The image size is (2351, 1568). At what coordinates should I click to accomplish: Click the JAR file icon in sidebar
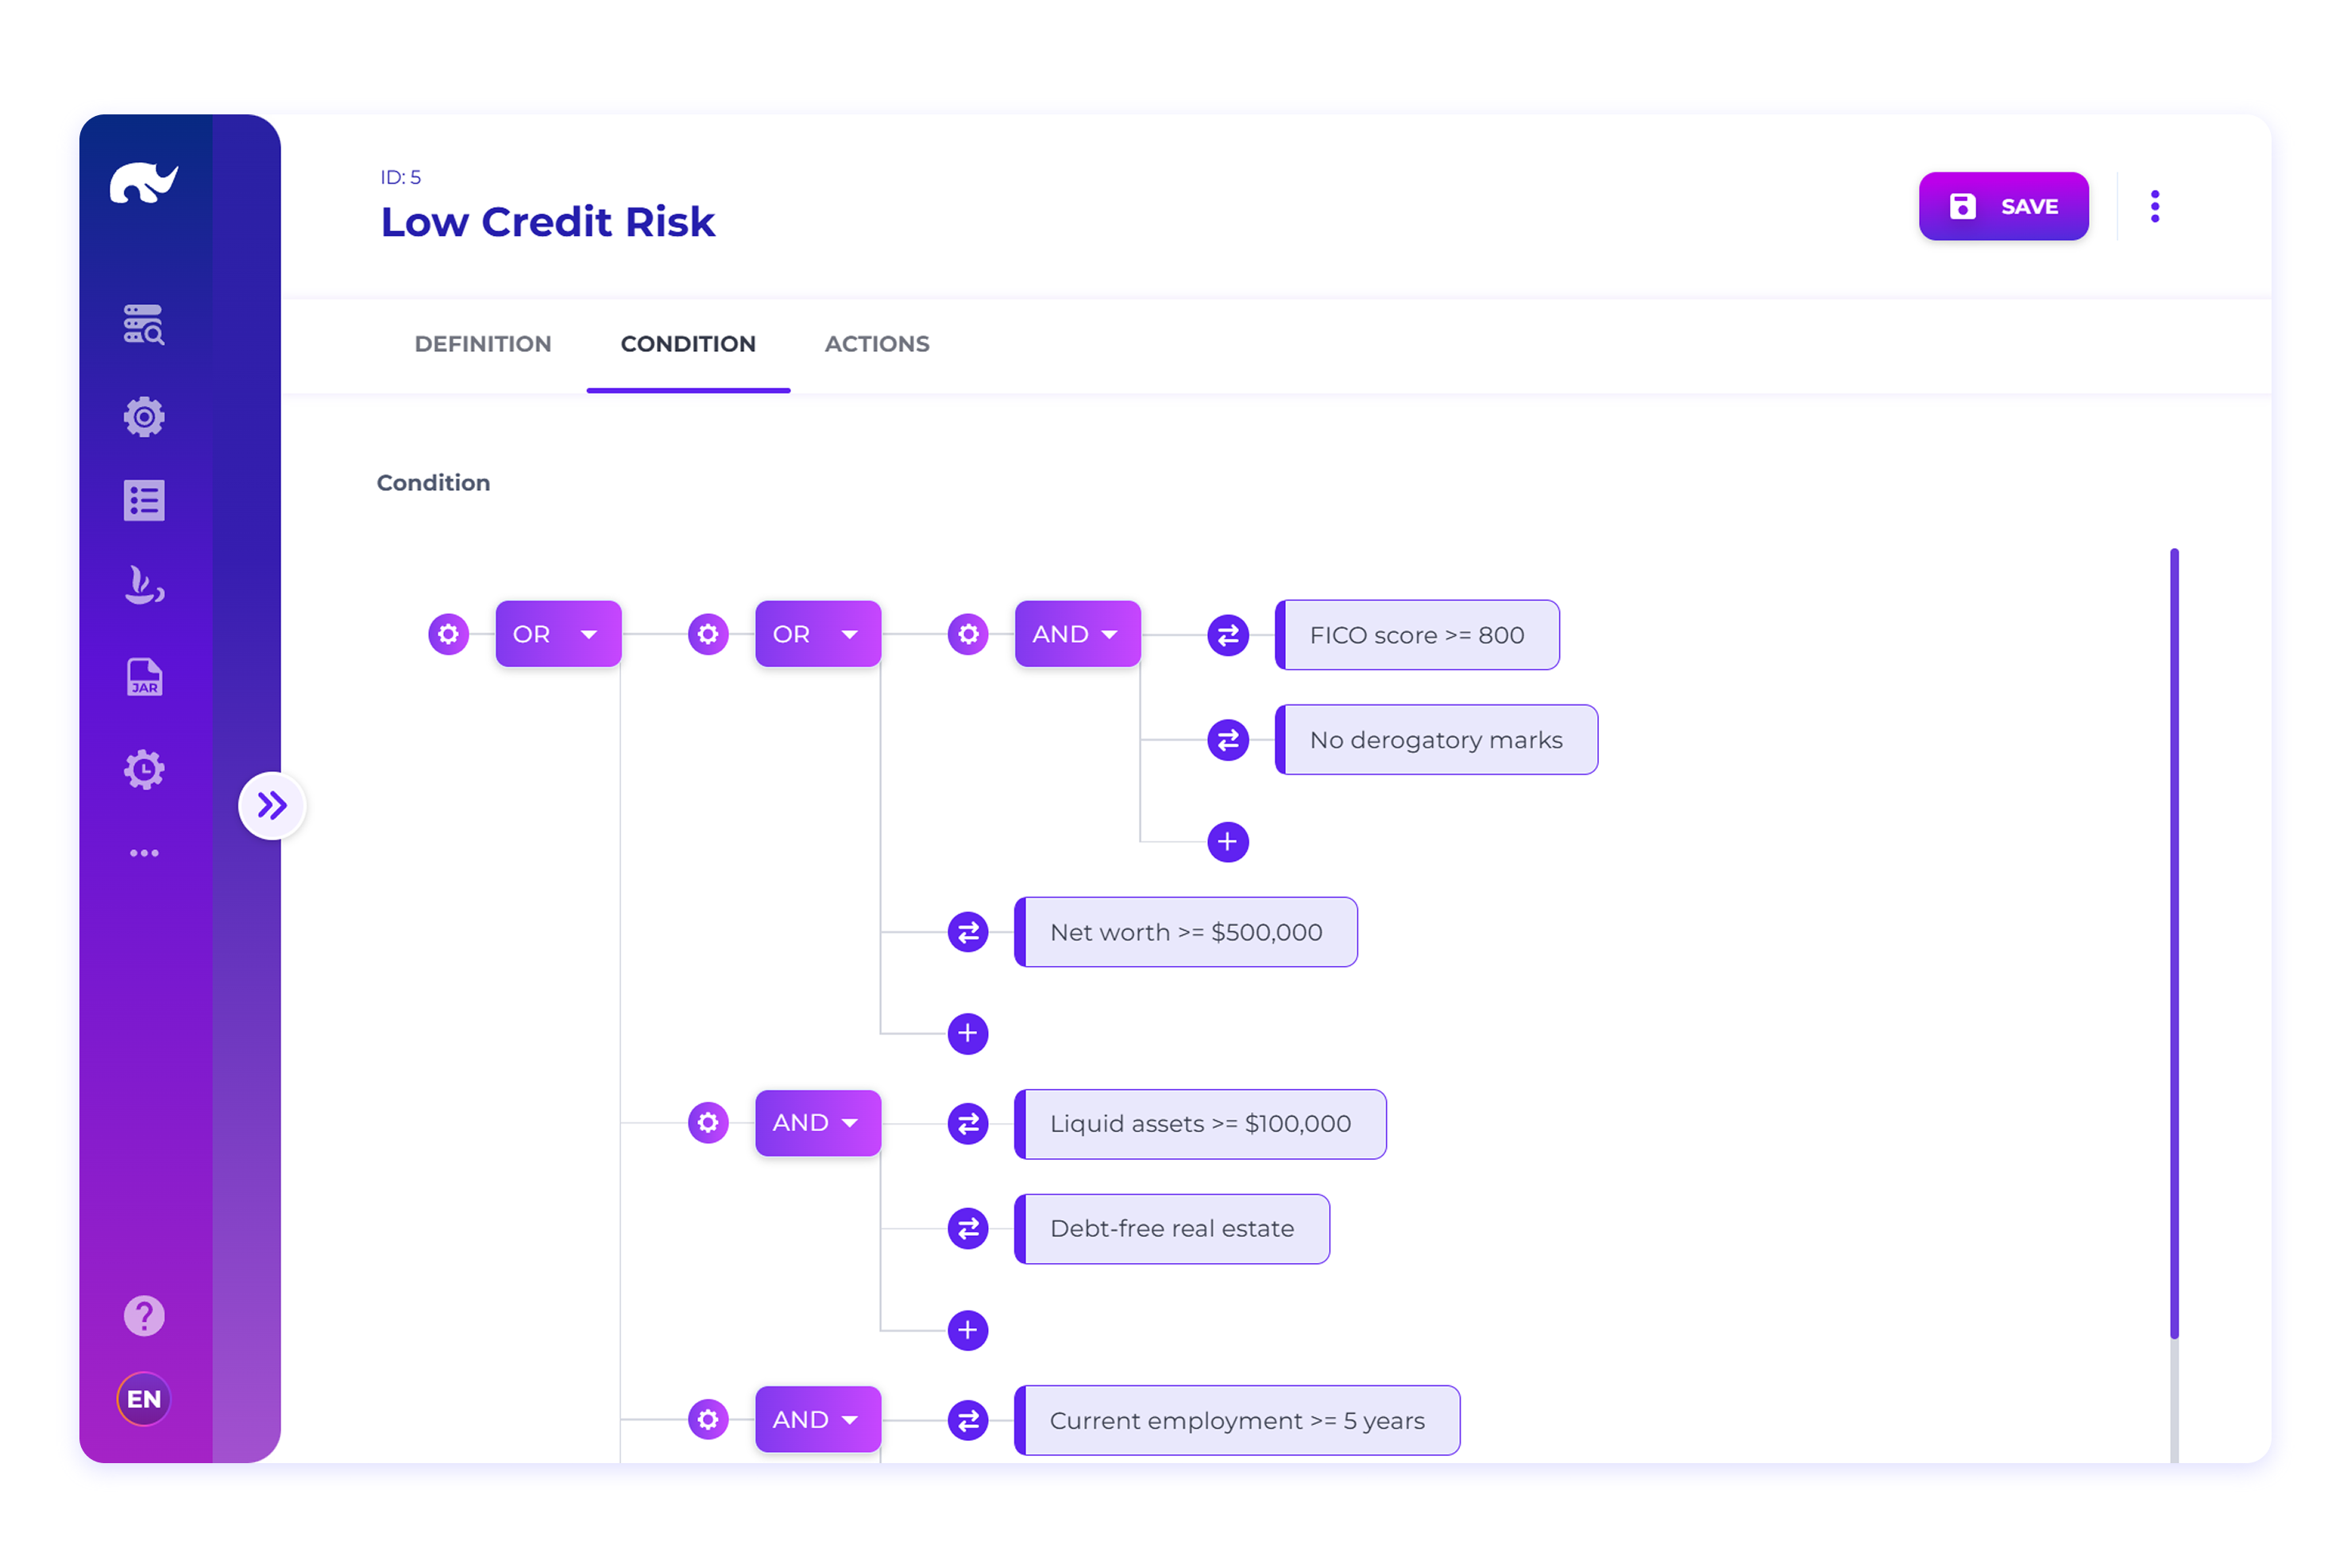[144, 677]
